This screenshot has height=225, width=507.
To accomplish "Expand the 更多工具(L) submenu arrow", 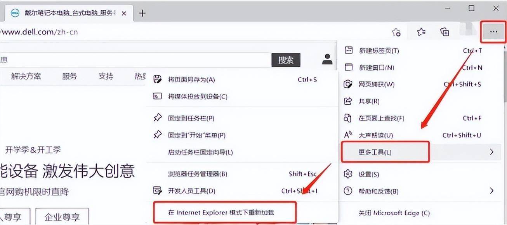I will pyautogui.click(x=492, y=152).
